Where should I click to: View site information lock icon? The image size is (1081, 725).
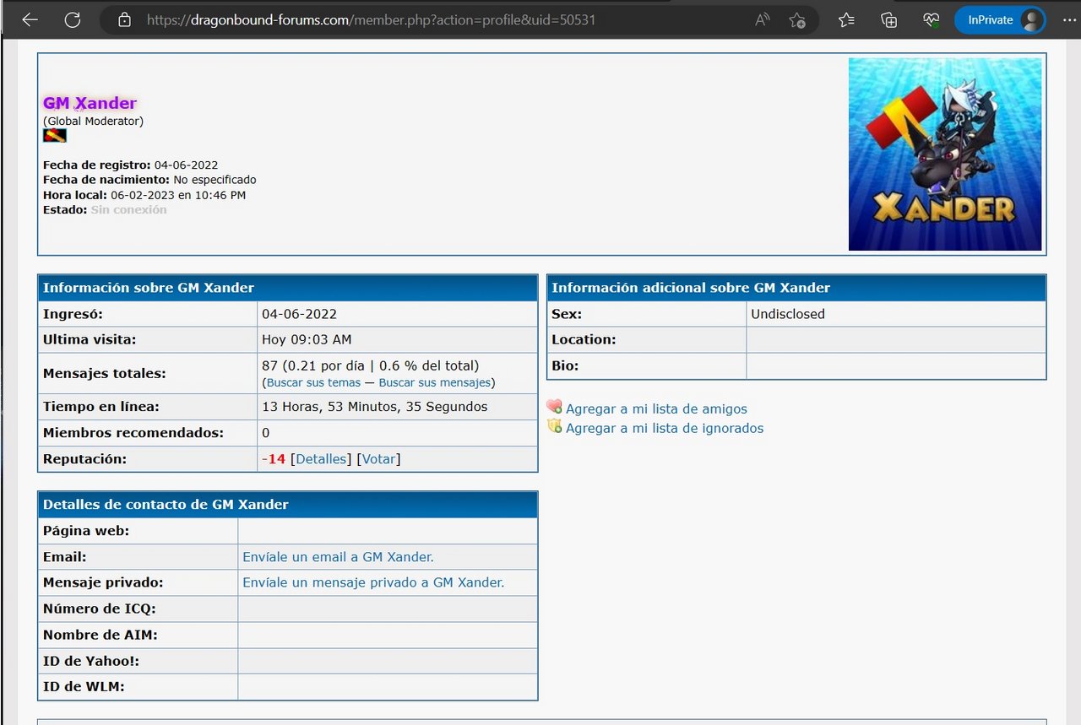click(x=124, y=19)
